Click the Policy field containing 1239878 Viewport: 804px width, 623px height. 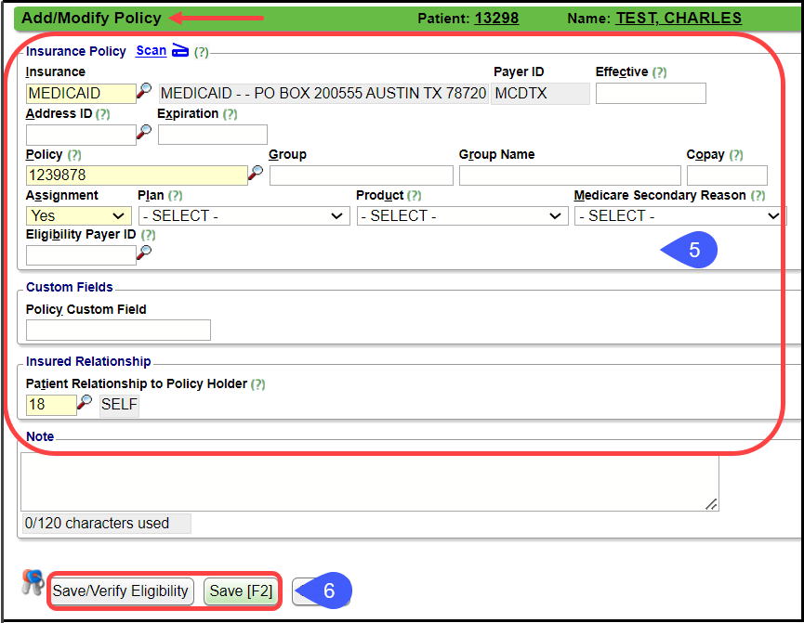tap(137, 175)
